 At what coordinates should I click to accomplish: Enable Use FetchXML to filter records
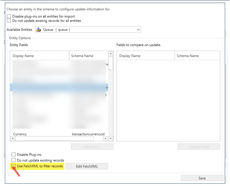coord(14,166)
